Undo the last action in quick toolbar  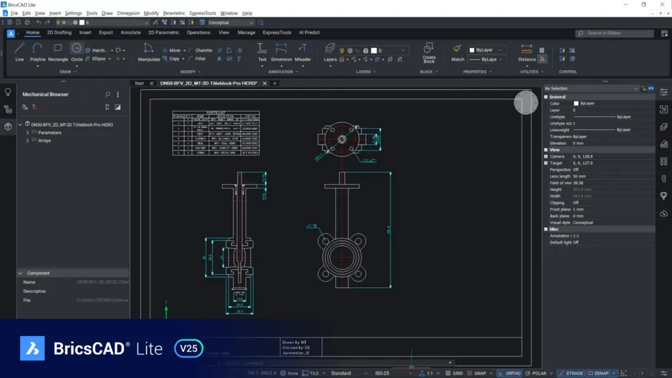pyautogui.click(x=39, y=22)
